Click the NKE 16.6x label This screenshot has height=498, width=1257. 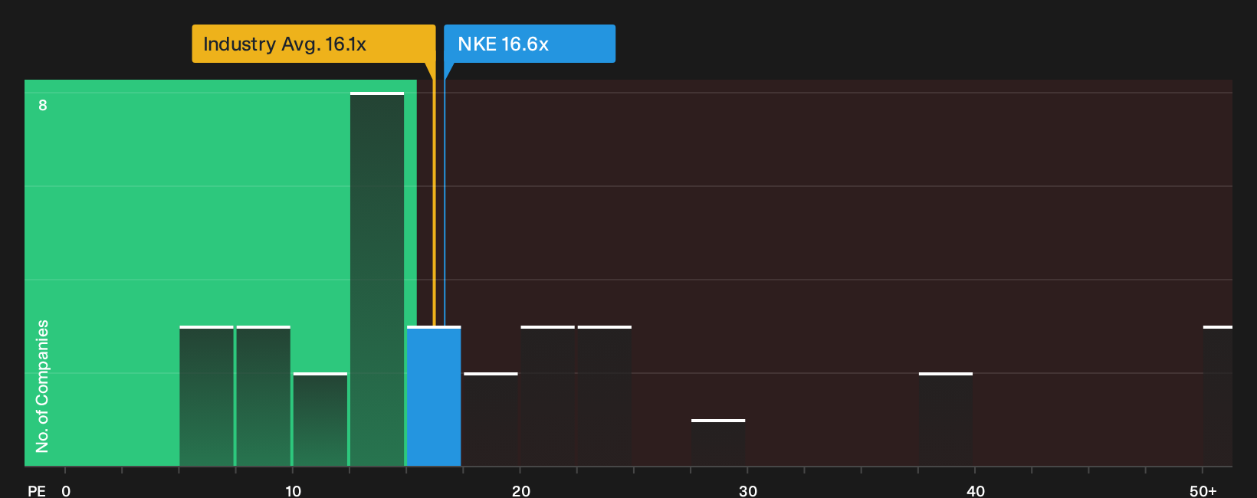[530, 44]
